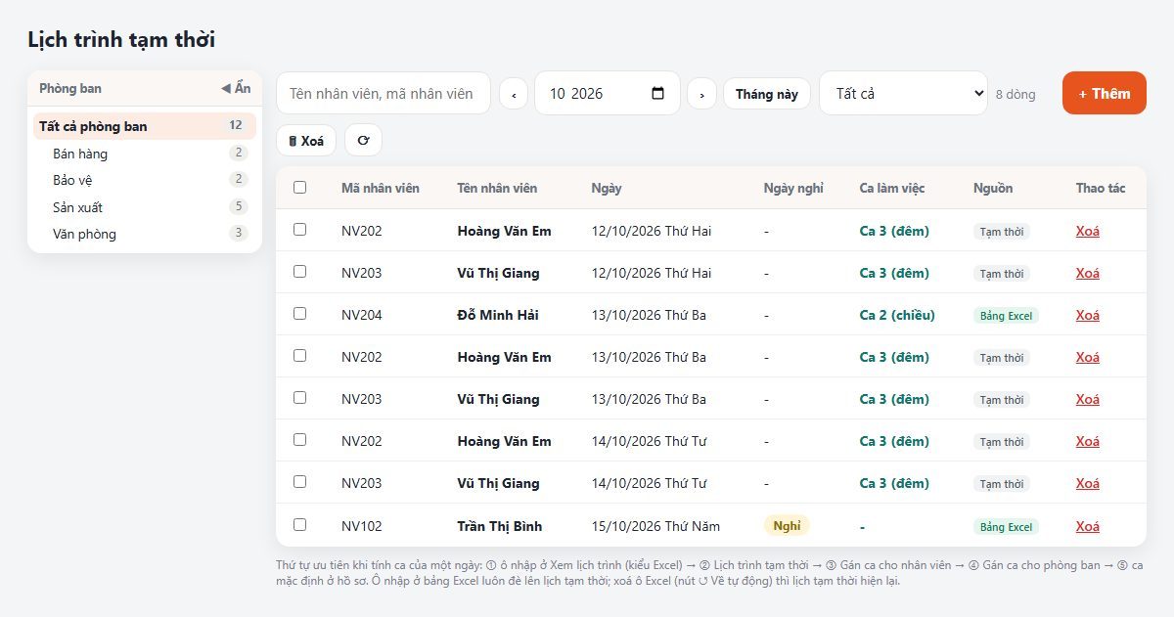Click the month input showing 10 2026
1174x617 pixels.
[607, 94]
